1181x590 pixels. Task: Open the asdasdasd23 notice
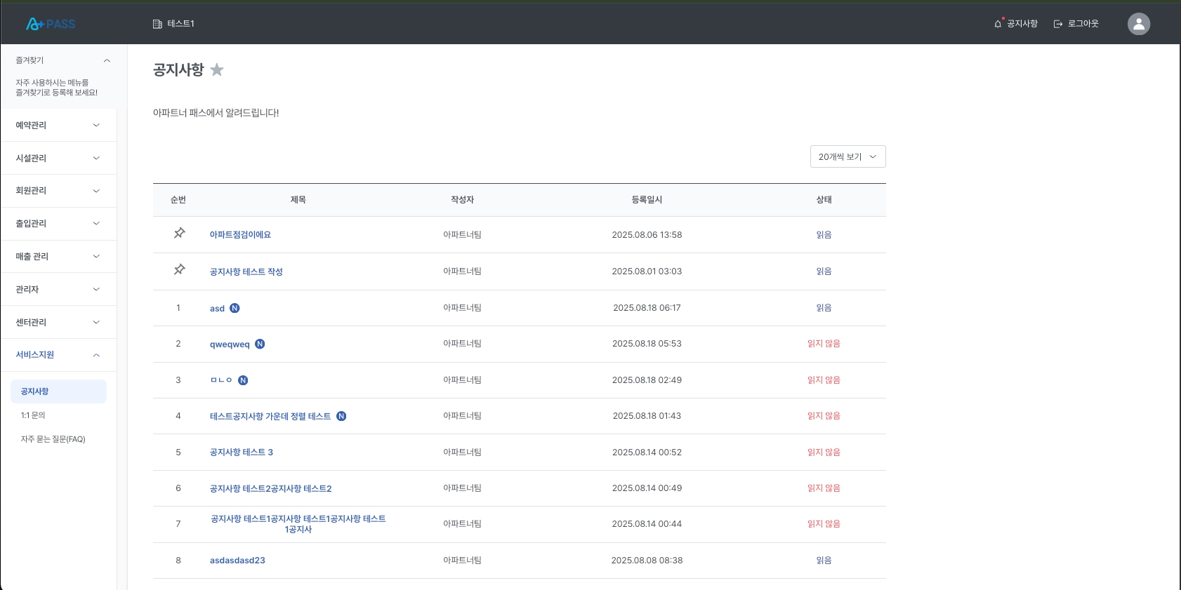[x=237, y=561]
